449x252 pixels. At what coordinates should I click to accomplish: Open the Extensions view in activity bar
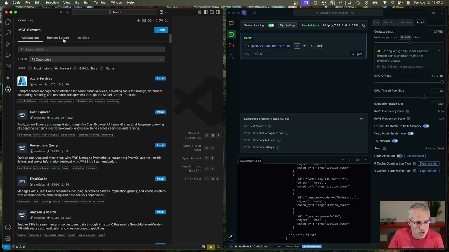click(8, 66)
